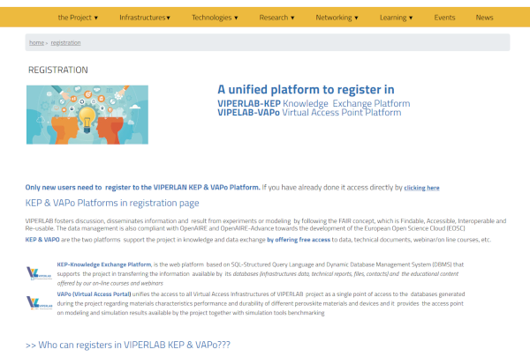Click the bold 'VAPo (Virtual Access Portal)' text

pos(94,294)
